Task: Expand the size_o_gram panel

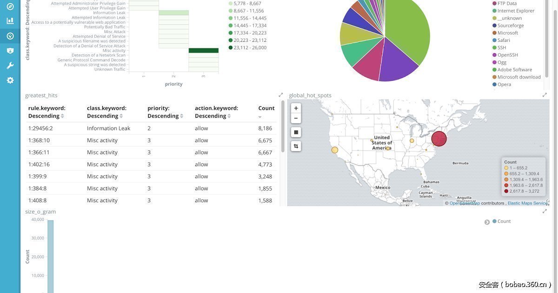Action: click(x=545, y=211)
